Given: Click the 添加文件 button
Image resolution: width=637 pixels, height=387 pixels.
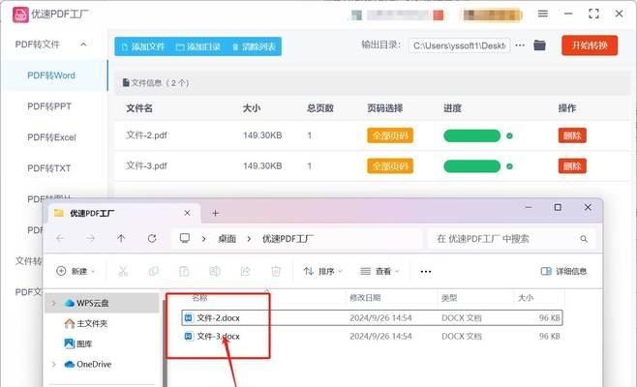Looking at the screenshot, I should click(x=143, y=46).
